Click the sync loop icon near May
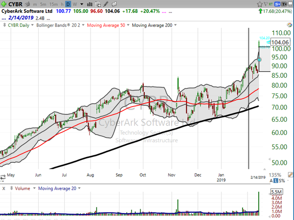The width and height of the screenshot is (294, 220). [3, 177]
